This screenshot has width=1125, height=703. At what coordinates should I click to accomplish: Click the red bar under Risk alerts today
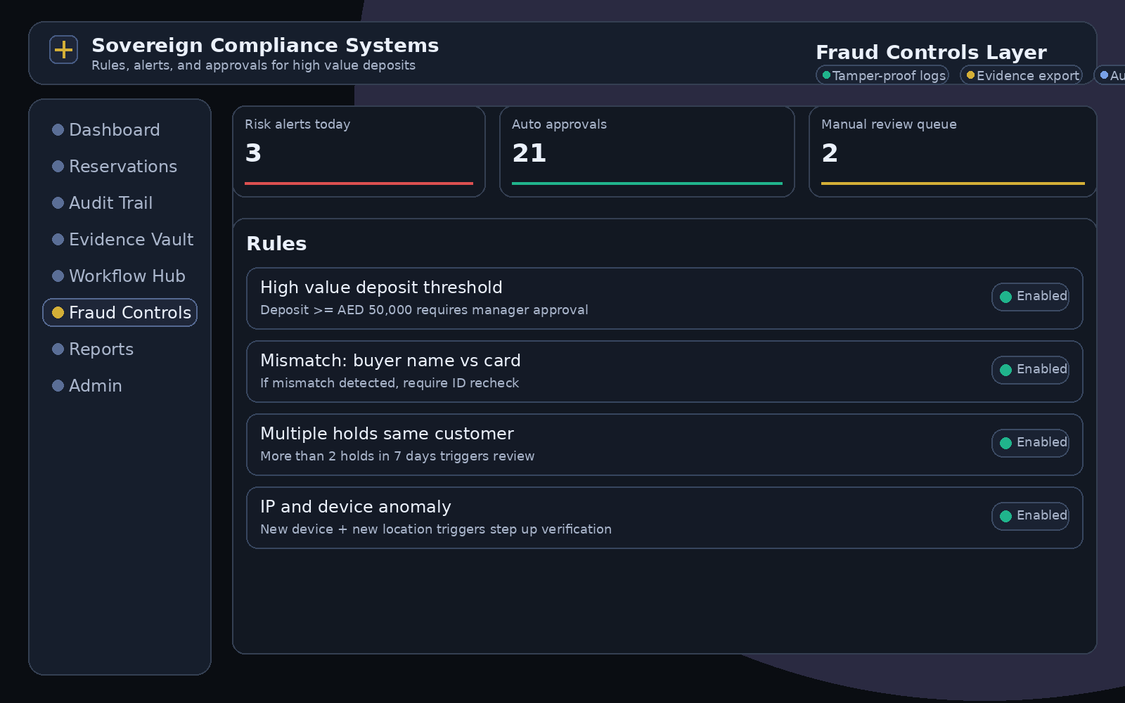(359, 184)
